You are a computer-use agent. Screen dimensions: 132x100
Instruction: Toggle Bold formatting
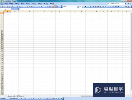point(86,7)
